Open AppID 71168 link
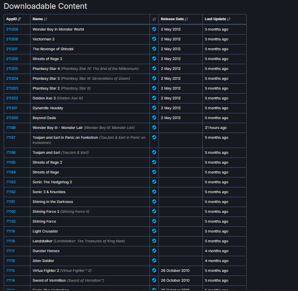Viewport: 298px width, 291px height. click(x=11, y=127)
